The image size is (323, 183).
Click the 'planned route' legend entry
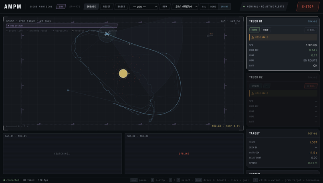(x=37, y=31)
